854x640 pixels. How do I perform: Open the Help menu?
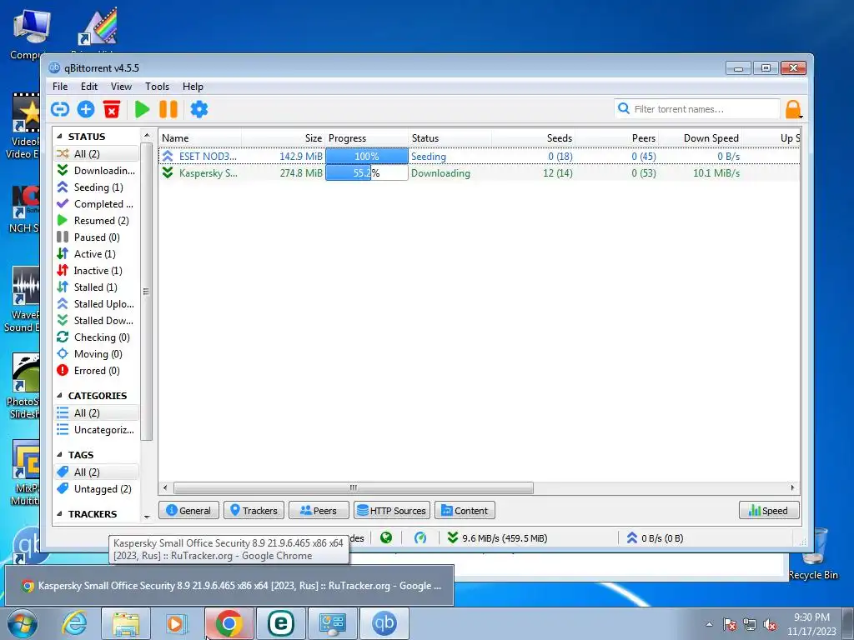(x=193, y=86)
